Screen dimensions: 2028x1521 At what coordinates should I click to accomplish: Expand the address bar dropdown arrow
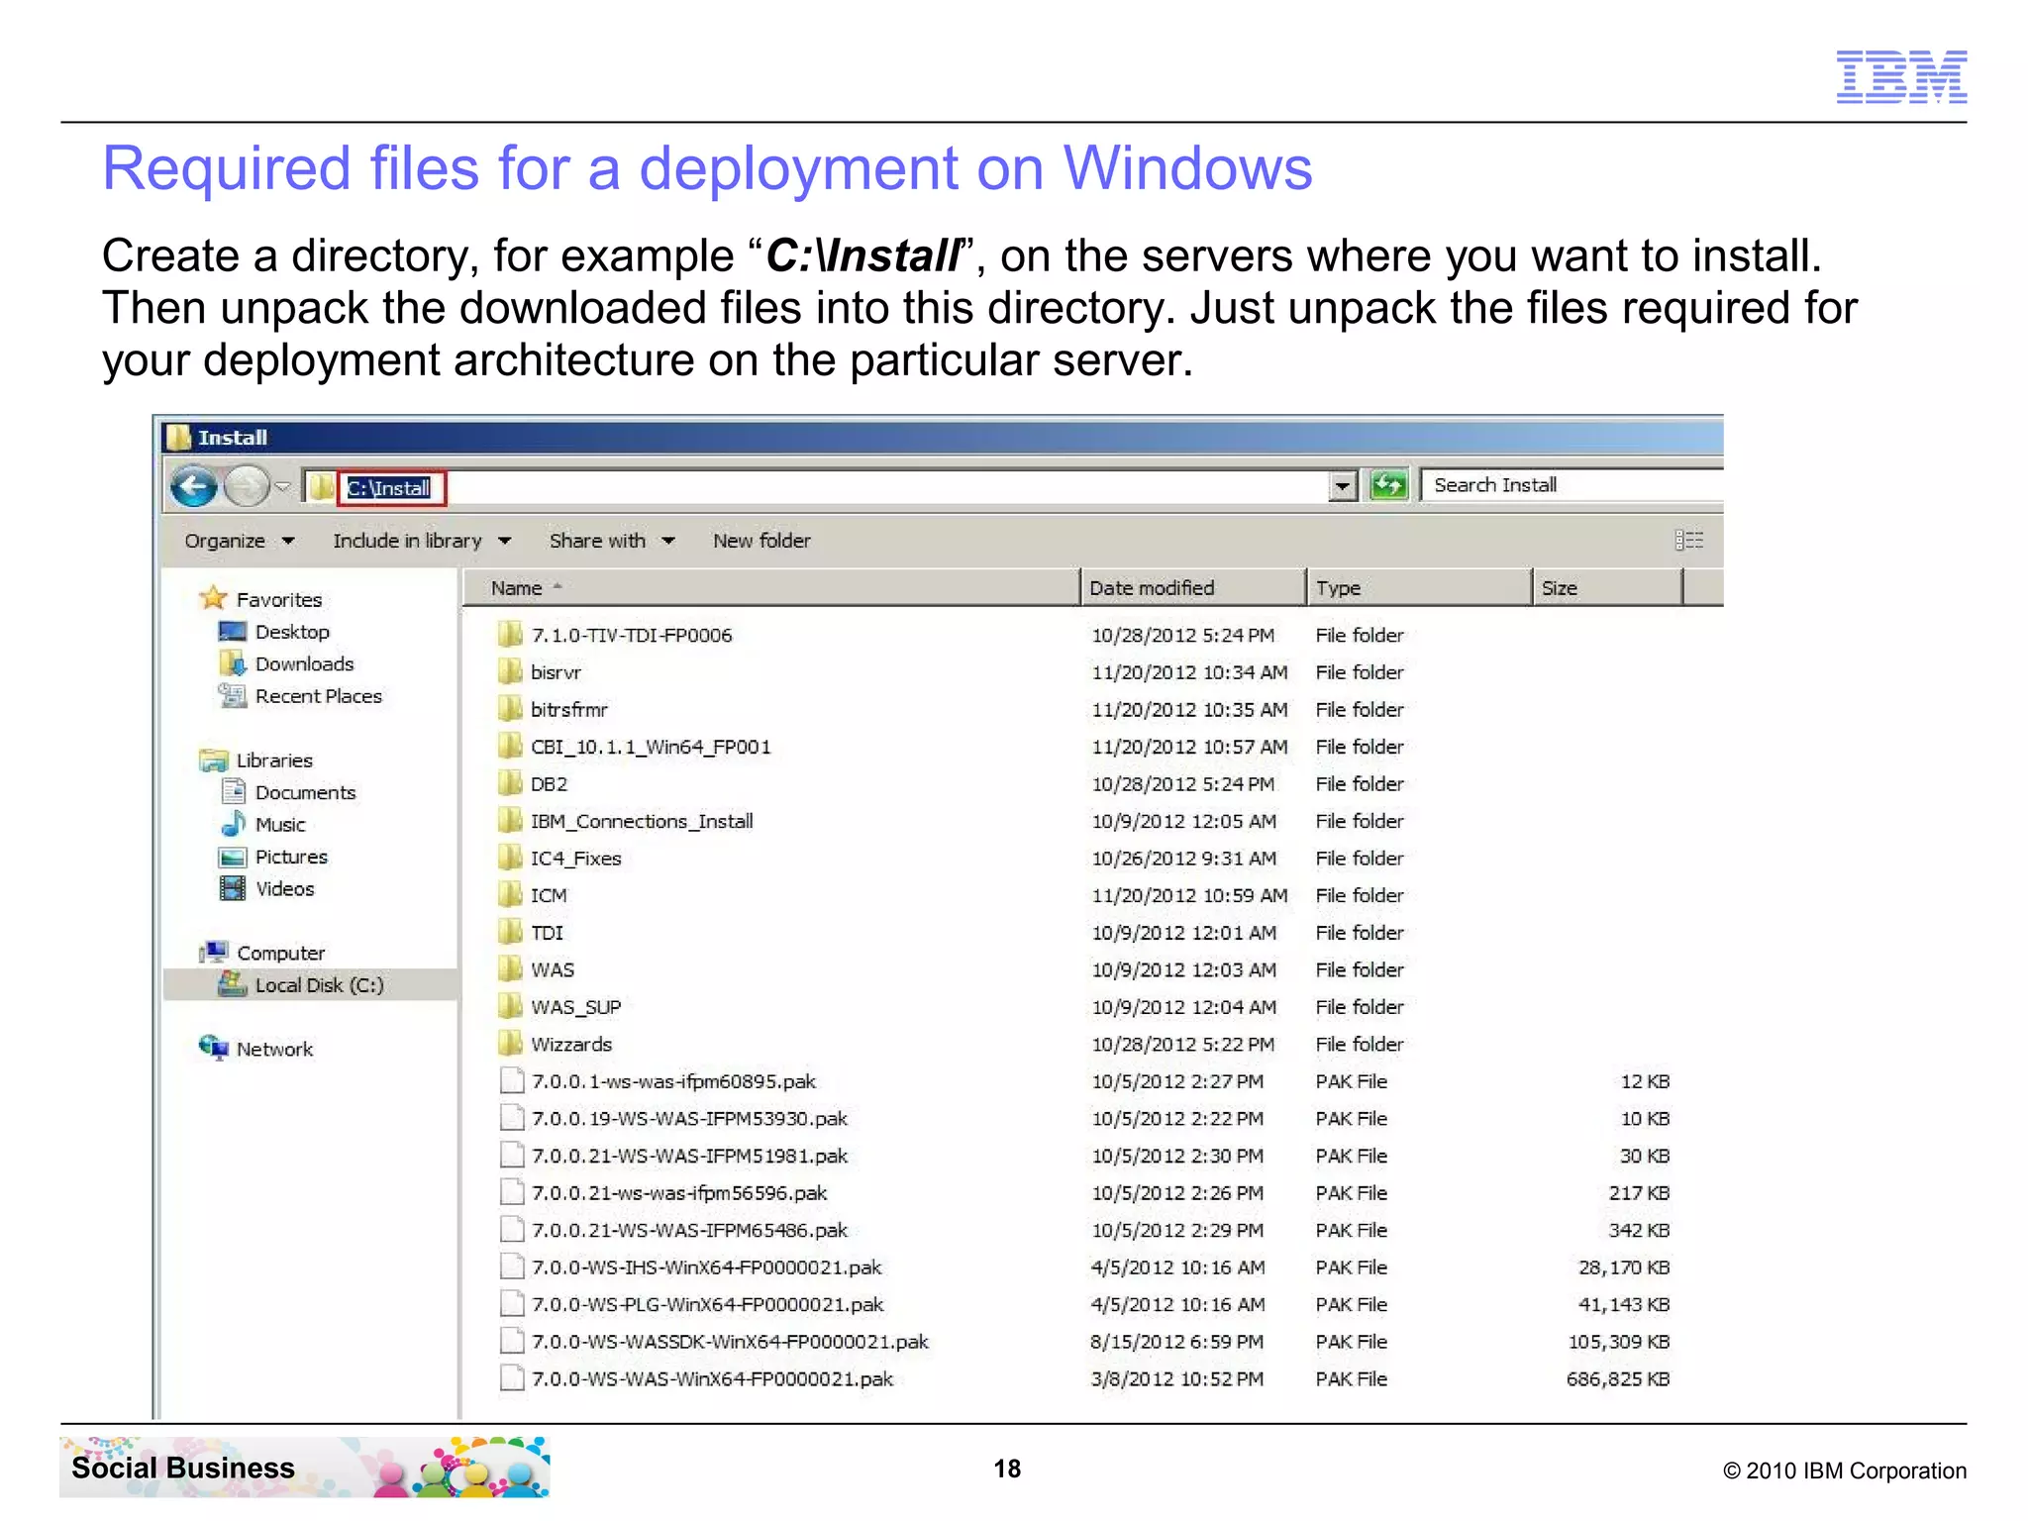click(x=1342, y=486)
